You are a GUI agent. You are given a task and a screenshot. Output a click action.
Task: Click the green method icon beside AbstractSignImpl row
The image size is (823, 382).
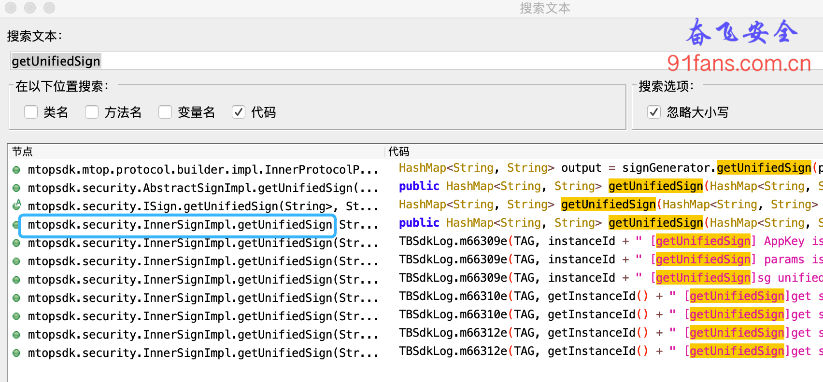tap(16, 188)
